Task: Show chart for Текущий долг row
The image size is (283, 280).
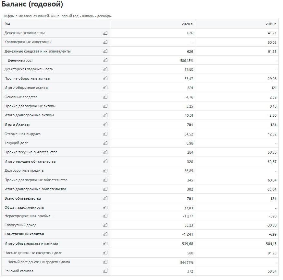Action: [x=105, y=143]
